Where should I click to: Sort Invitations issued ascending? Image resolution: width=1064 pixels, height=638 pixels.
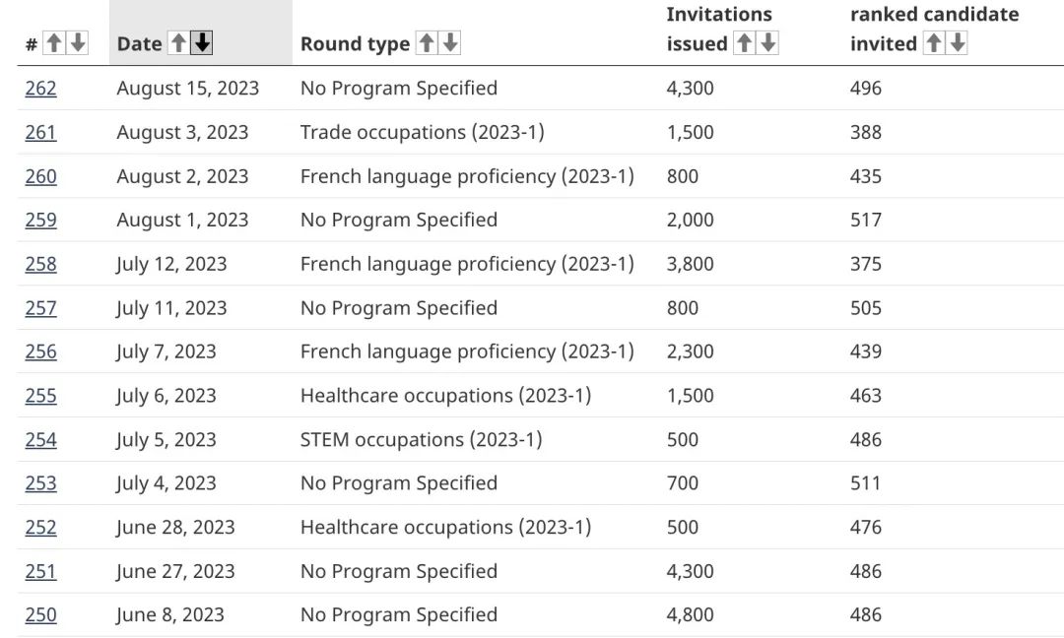(x=745, y=43)
